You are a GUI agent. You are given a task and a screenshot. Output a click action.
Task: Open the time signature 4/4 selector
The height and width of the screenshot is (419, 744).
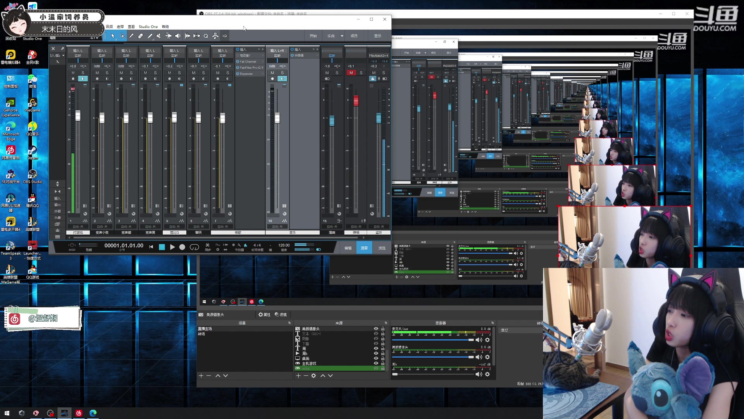[257, 245]
